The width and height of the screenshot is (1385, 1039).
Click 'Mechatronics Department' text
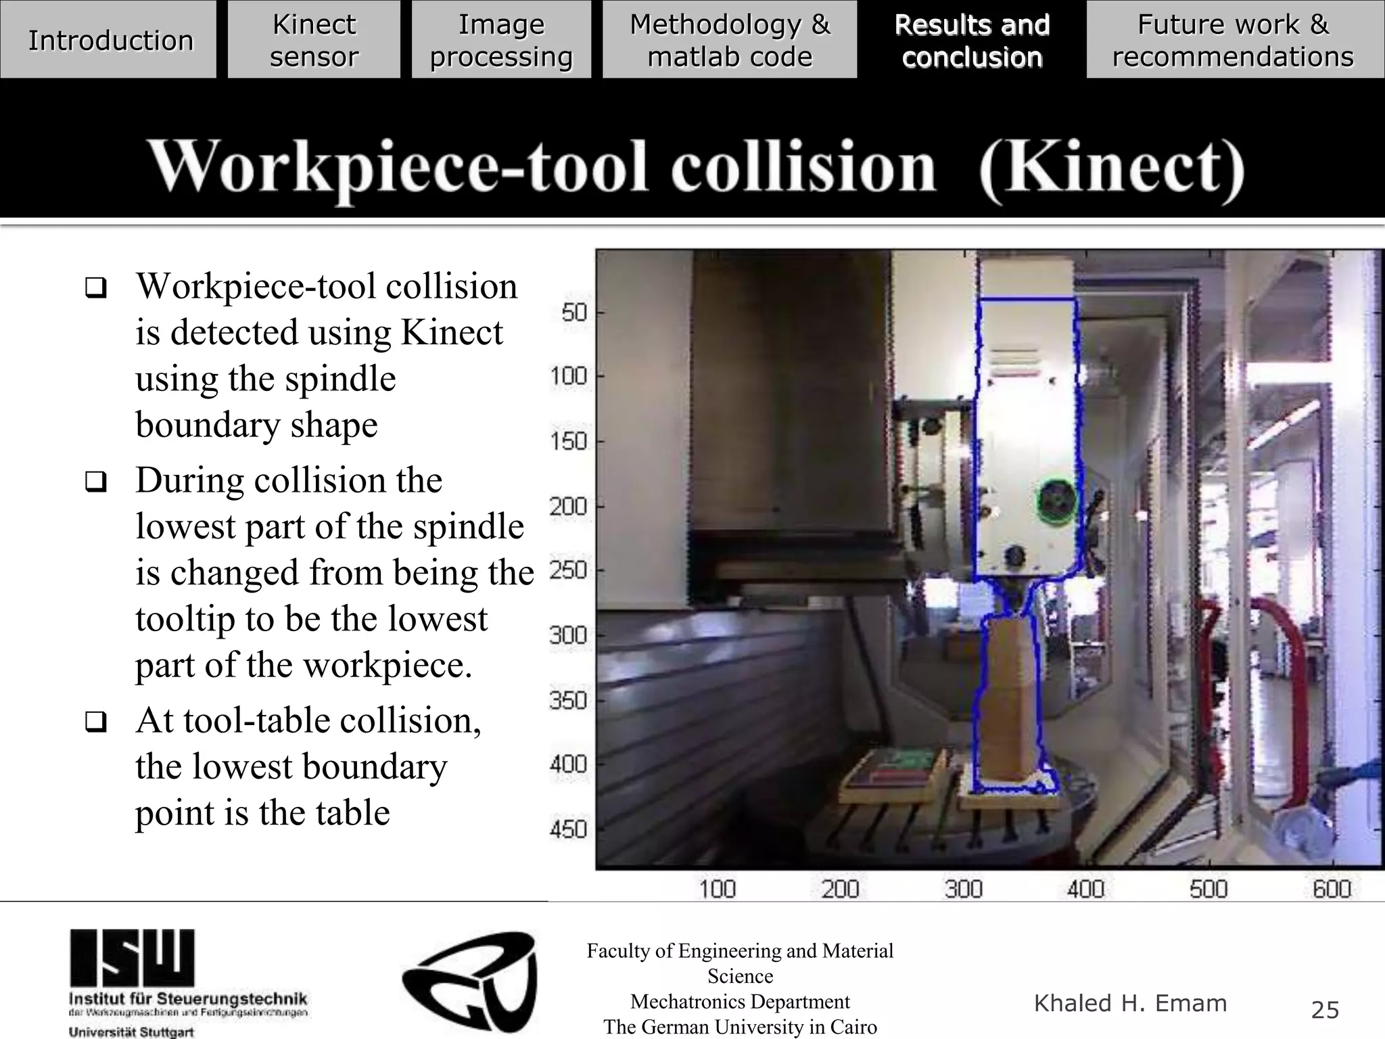click(740, 1001)
